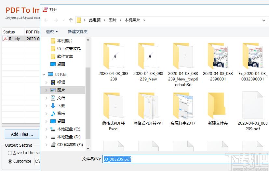Image resolution: width=269 pixels, height=171 pixels.
Task: Click the navigation pane vertical scrollbar thumb
Action: [88, 103]
